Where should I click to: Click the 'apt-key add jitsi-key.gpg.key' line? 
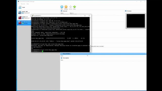click(x=53, y=44)
